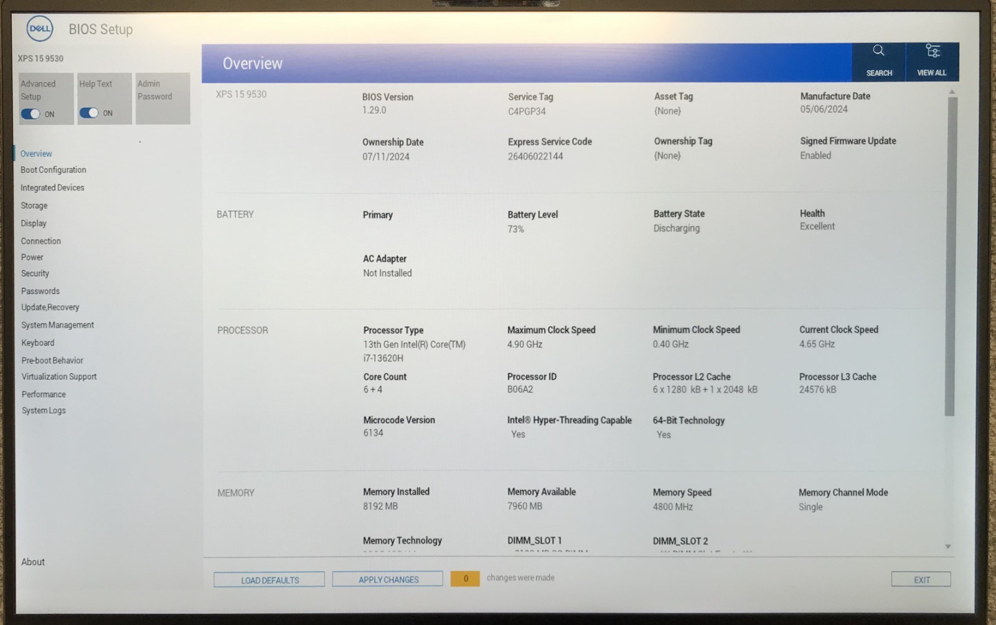Image resolution: width=996 pixels, height=625 pixels.
Task: Click the Signed Firmware Update Enabled value
Action: point(815,156)
